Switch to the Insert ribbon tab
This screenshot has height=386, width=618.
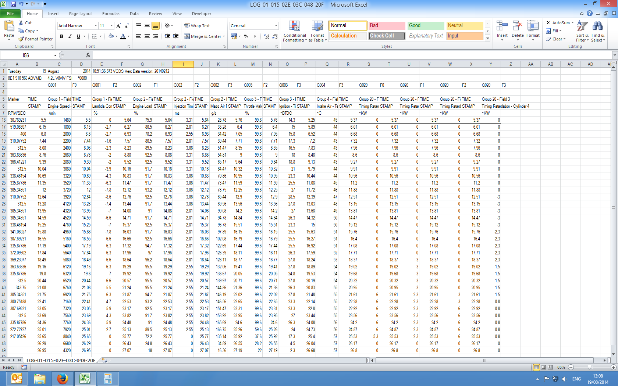(x=53, y=14)
